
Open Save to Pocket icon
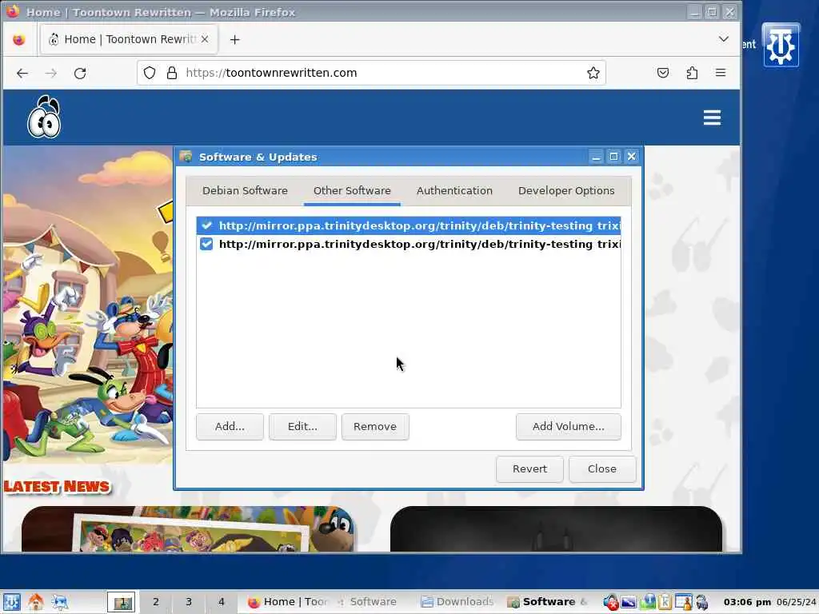point(663,73)
